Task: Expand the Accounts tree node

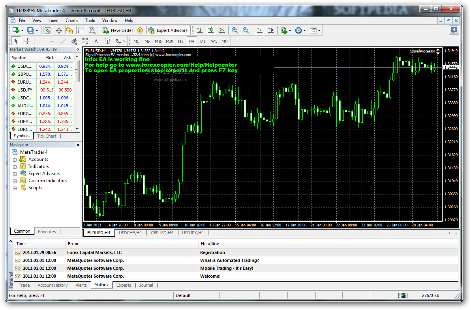Action: coord(15,160)
